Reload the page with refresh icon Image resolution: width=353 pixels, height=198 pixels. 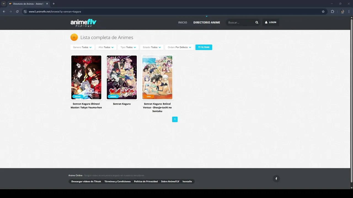[x=17, y=12]
